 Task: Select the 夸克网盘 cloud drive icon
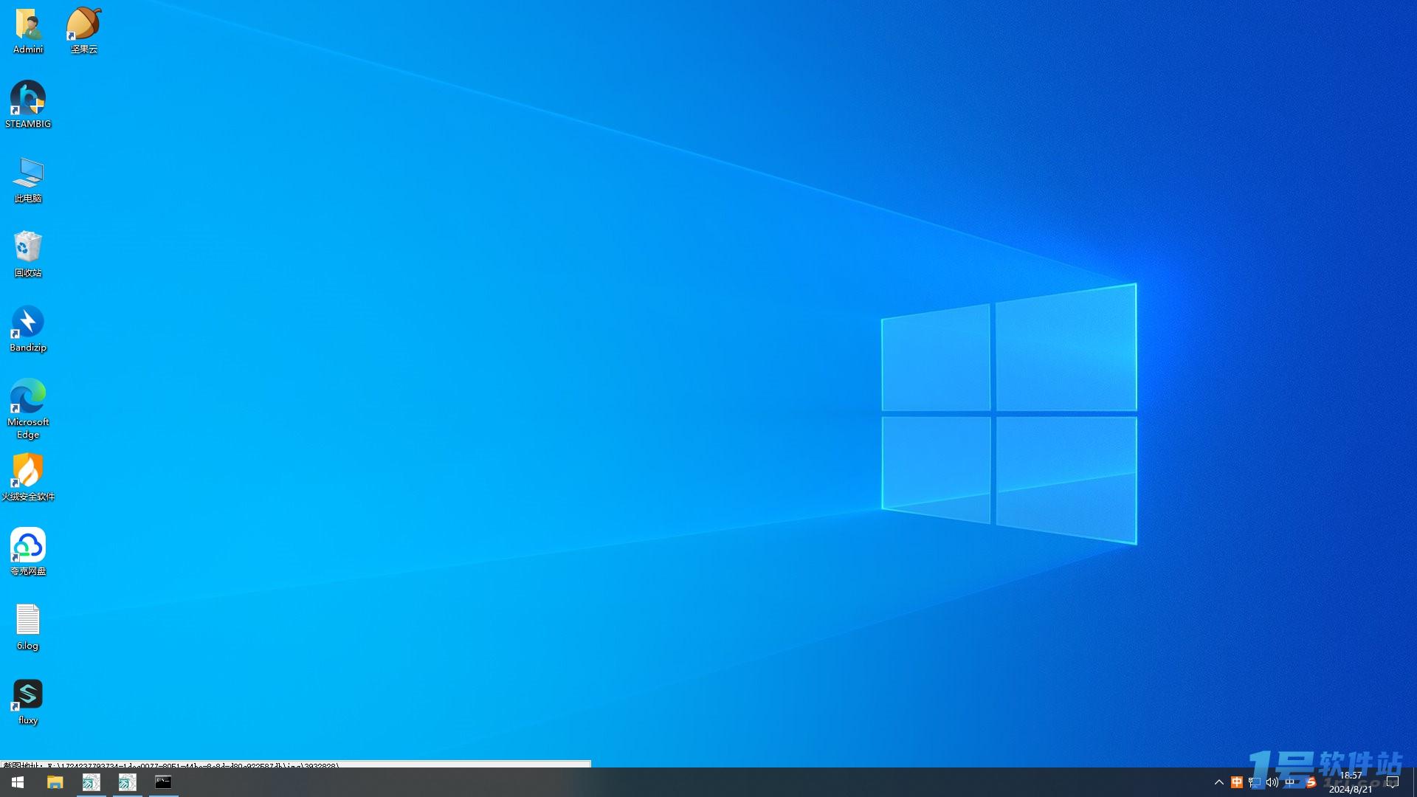[28, 552]
